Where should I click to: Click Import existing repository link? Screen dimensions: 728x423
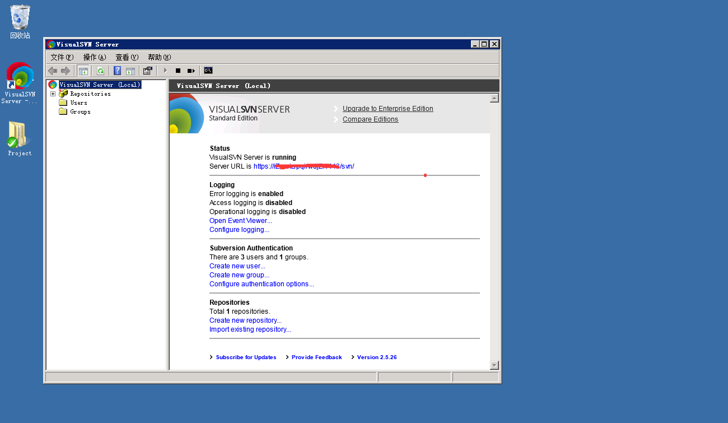(x=250, y=329)
